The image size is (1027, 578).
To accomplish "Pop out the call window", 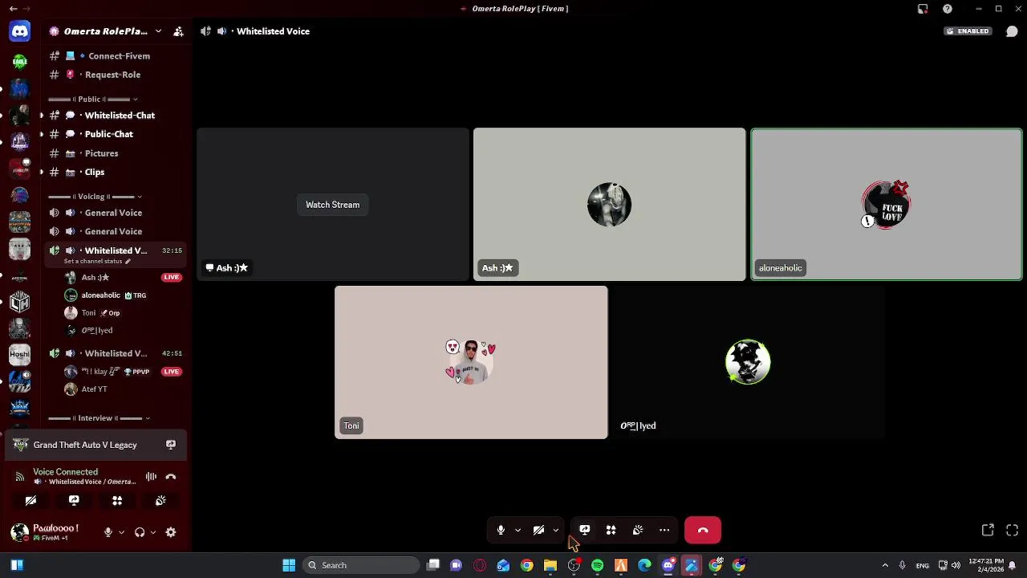I will 988,530.
